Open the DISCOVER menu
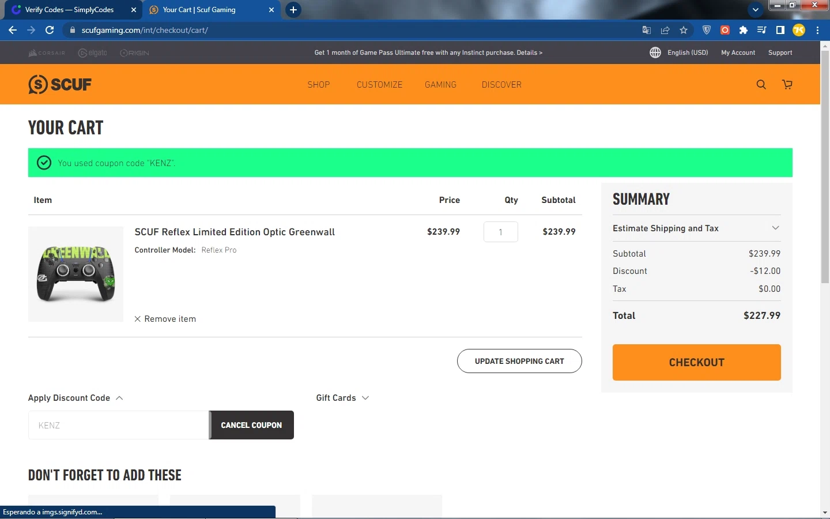Screen dimensions: 830x519 (501, 85)
